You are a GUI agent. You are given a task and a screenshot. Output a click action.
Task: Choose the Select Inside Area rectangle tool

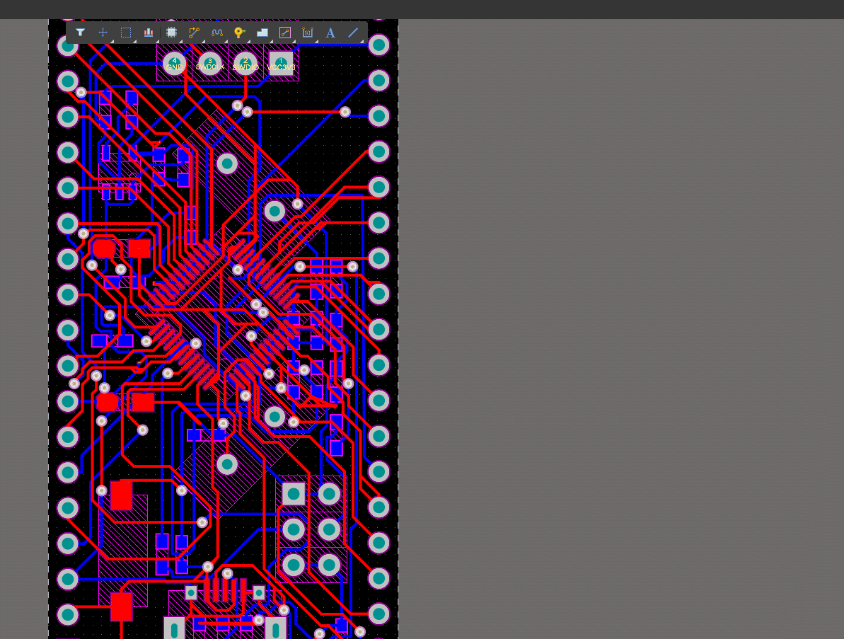pyautogui.click(x=125, y=33)
